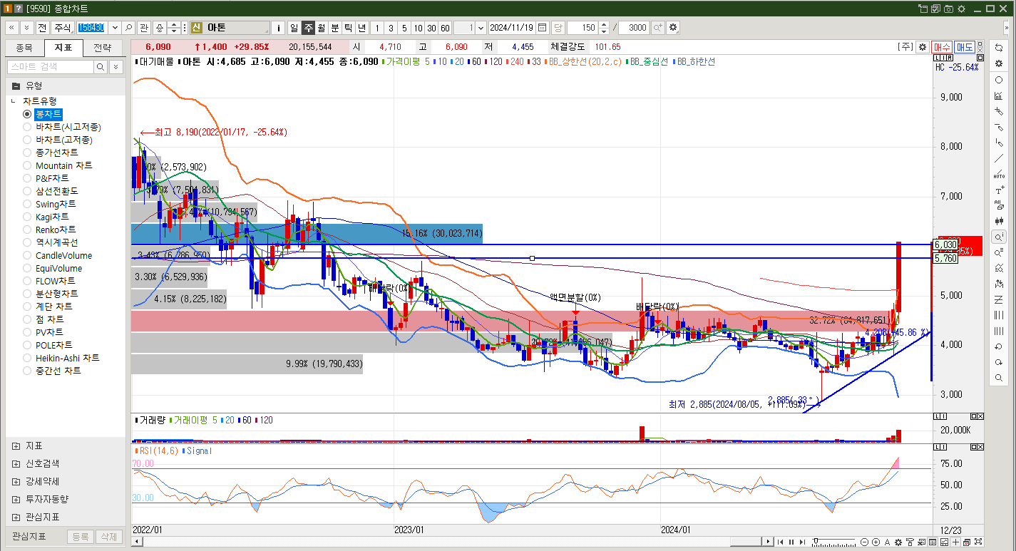Select the trend line drawing tool
This screenshot has width=1016, height=551.
[999, 158]
